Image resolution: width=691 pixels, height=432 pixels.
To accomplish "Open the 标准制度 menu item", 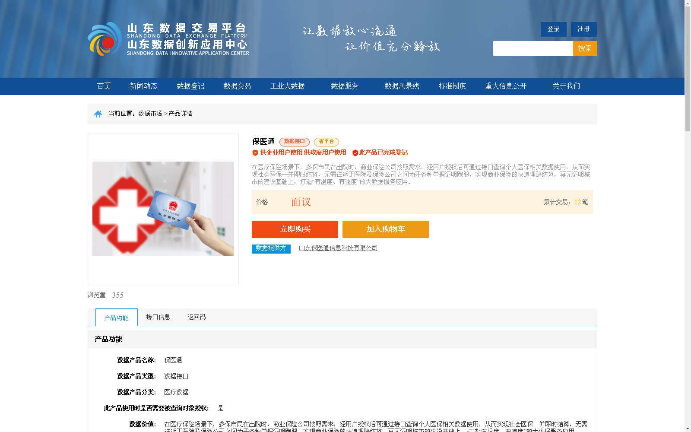I will coord(453,86).
